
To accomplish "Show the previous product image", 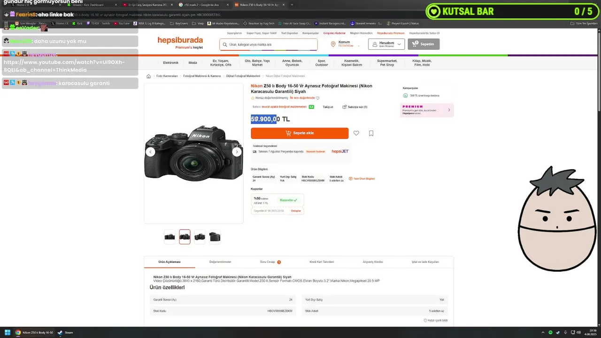I will tap(150, 152).
